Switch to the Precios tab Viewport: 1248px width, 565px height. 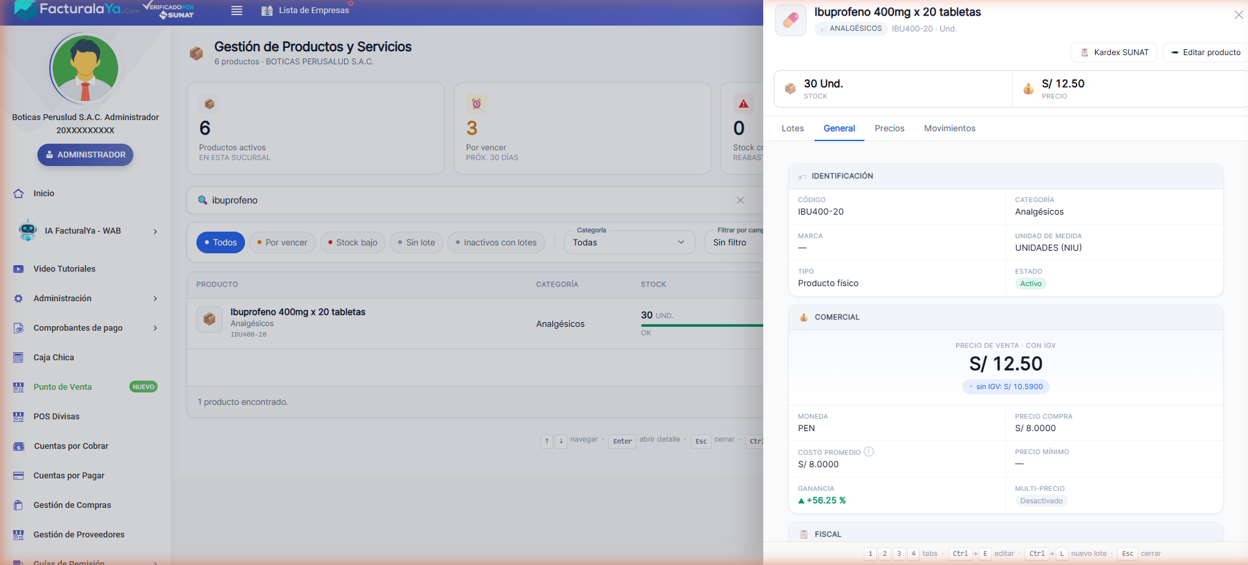(x=889, y=129)
